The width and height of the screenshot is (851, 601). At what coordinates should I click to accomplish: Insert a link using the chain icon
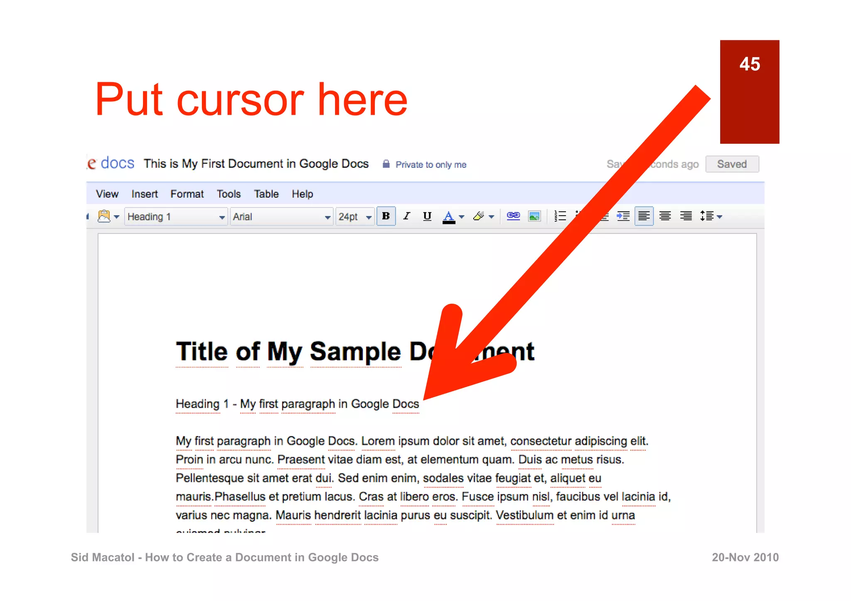click(x=513, y=216)
